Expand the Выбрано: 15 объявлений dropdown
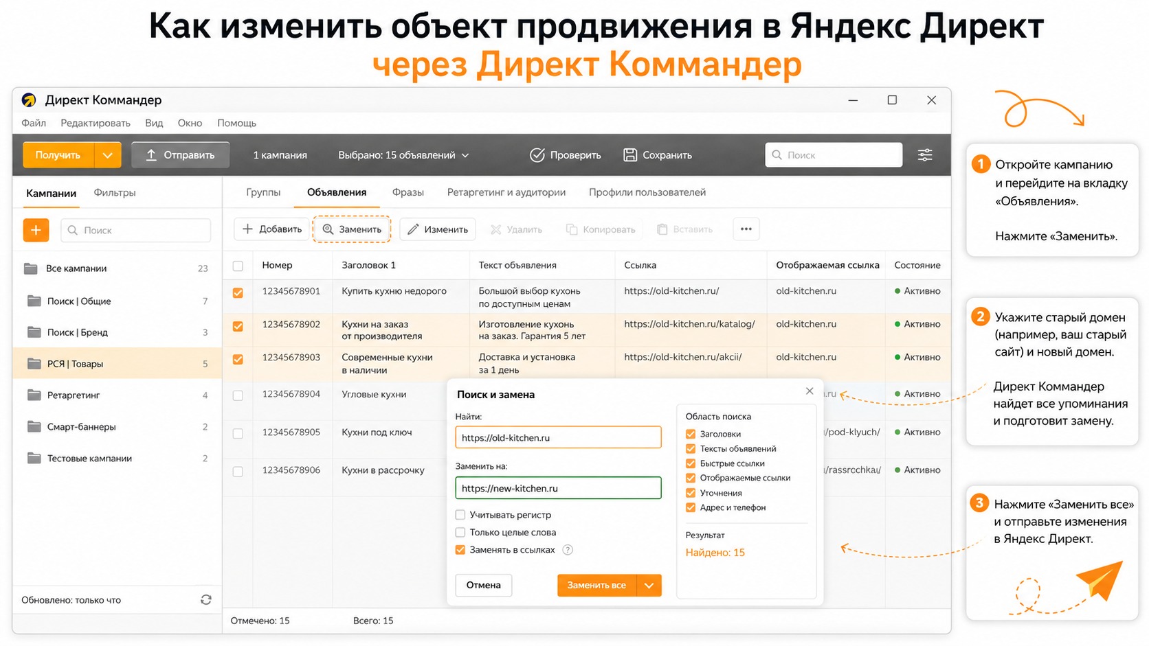Screen dimensions: 1149x646 (403, 155)
